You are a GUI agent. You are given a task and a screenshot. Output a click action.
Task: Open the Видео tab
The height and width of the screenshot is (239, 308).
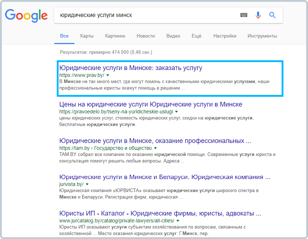coord(173,36)
